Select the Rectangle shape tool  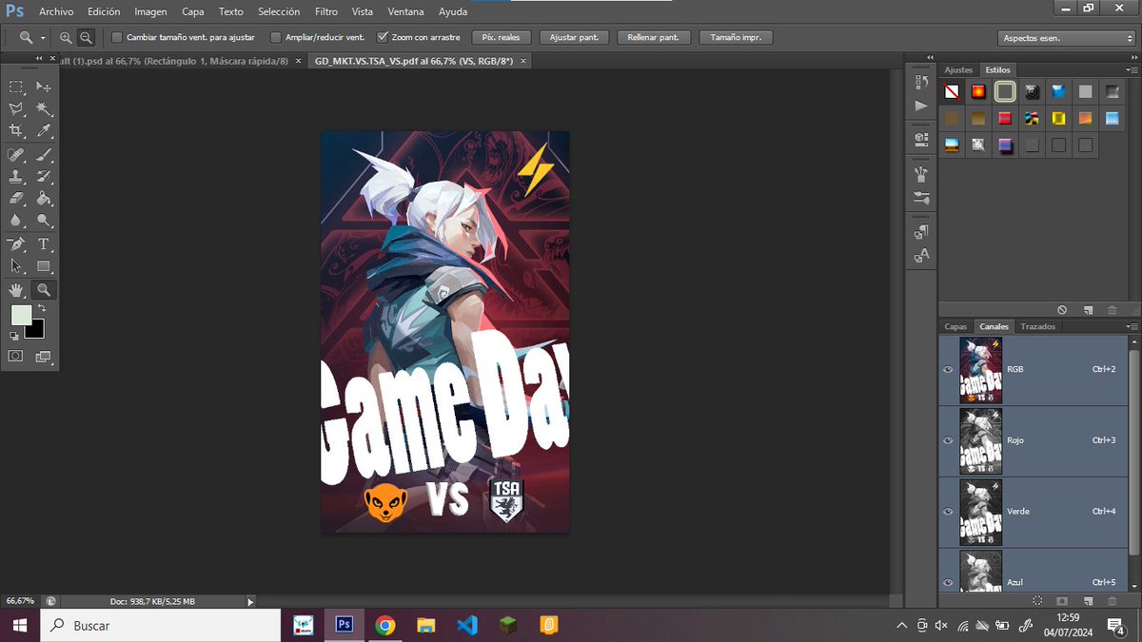click(44, 266)
